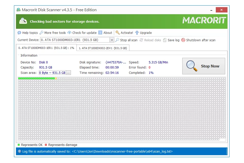244x163 pixels.
Task: Click the Stop Now button
Action: coord(204,66)
